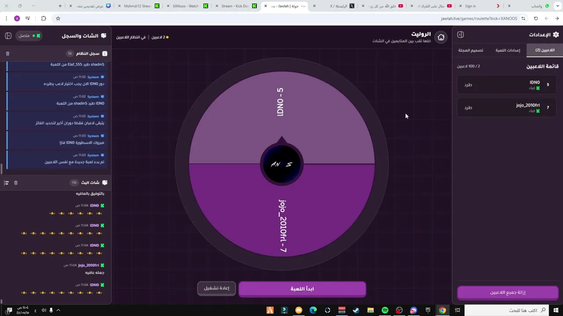Toggle microphone icon in system tray

click(x=51, y=310)
